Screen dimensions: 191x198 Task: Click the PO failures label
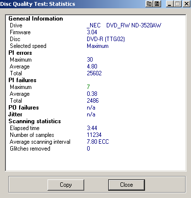pos(24,108)
